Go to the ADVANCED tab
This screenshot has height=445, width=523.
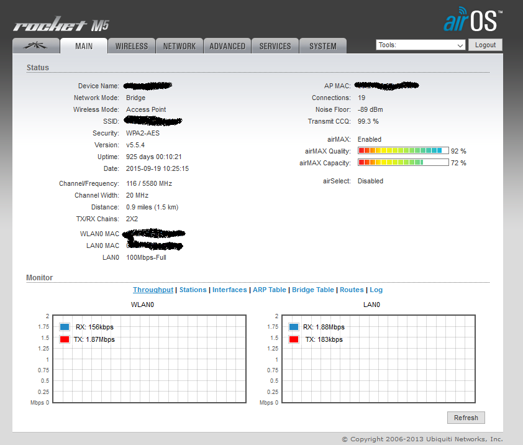(227, 46)
